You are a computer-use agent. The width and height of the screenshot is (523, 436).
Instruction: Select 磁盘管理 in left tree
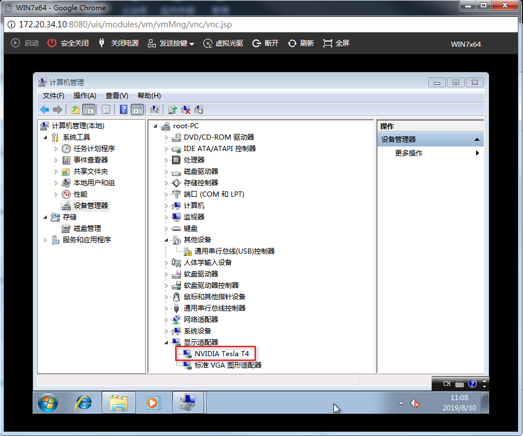(87, 229)
